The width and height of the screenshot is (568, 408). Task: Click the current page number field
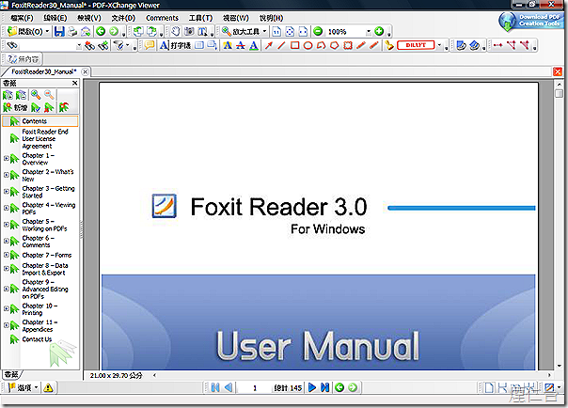255,388
